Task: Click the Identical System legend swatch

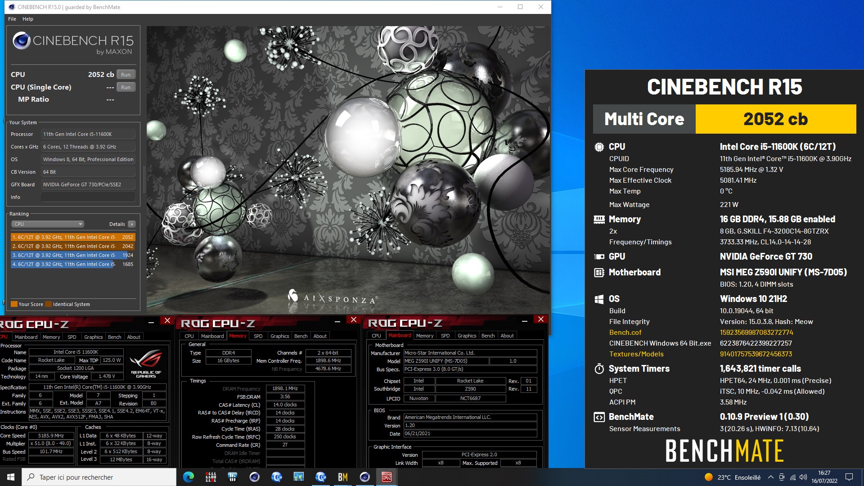Action: [49, 304]
